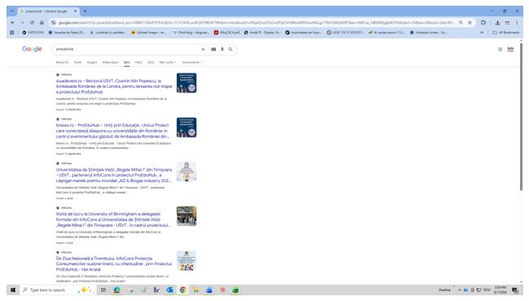529x301 pixels.
Task: Click the browser address bar URL
Action: pos(257,23)
